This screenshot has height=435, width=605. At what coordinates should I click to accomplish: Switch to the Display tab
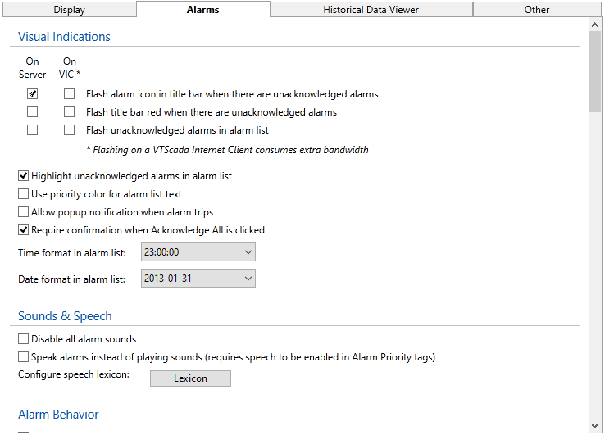point(69,10)
